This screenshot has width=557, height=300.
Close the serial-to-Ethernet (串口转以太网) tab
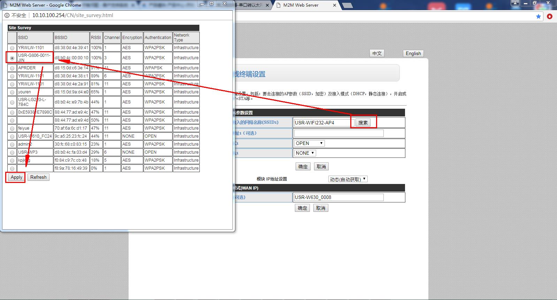point(267,5)
